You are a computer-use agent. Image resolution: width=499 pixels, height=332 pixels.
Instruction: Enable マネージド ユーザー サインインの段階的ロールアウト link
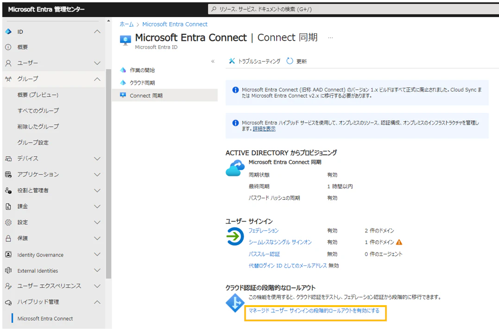click(x=314, y=310)
